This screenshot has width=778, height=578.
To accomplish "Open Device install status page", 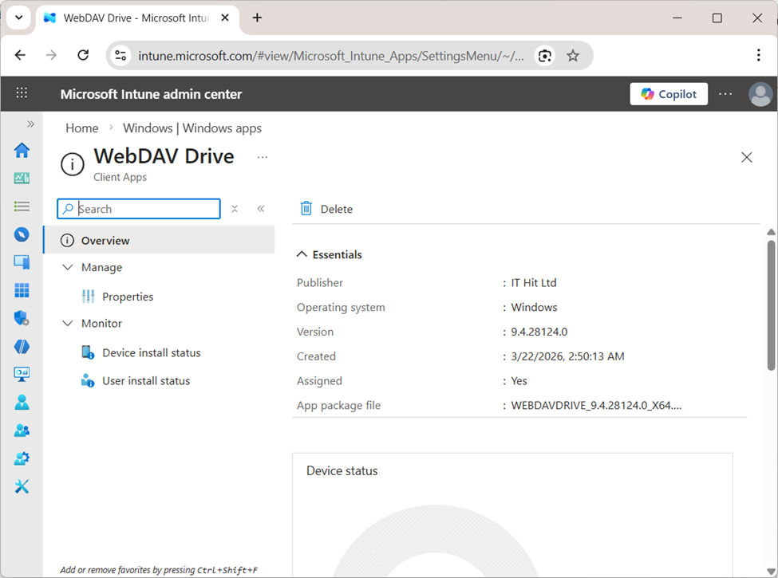I will click(151, 352).
